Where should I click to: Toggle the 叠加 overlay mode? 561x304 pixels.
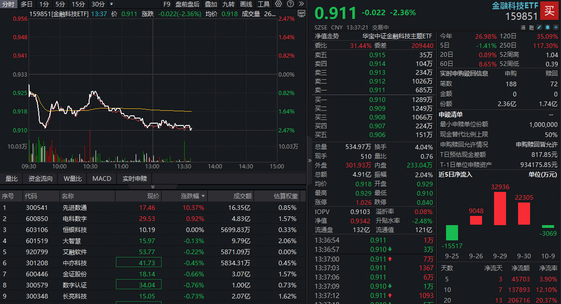click(x=210, y=4)
